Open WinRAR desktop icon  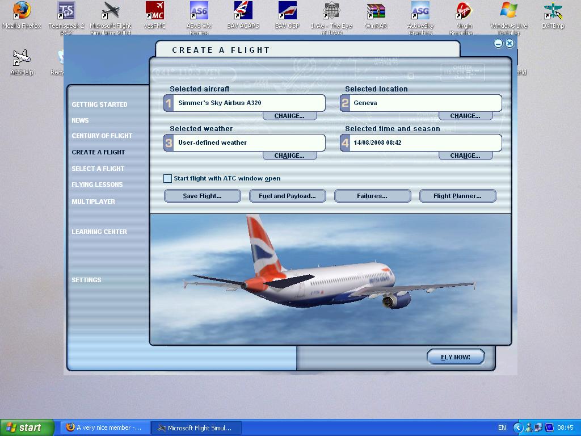tap(376, 11)
